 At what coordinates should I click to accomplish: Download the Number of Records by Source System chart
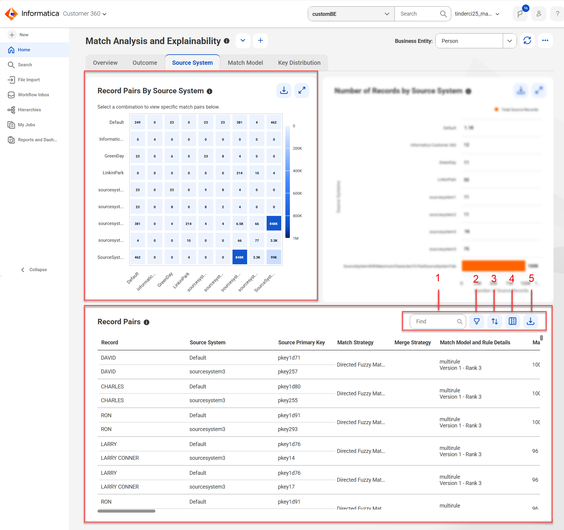point(521,90)
